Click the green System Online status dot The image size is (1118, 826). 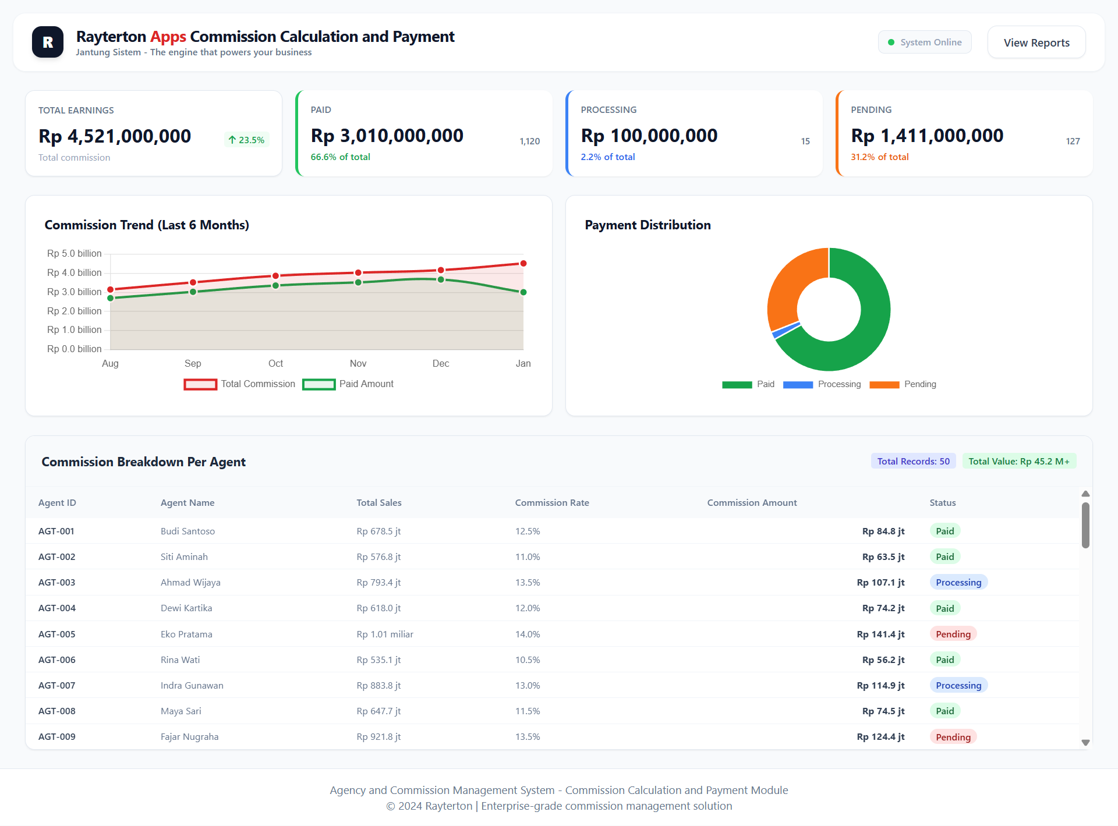pyautogui.click(x=890, y=42)
